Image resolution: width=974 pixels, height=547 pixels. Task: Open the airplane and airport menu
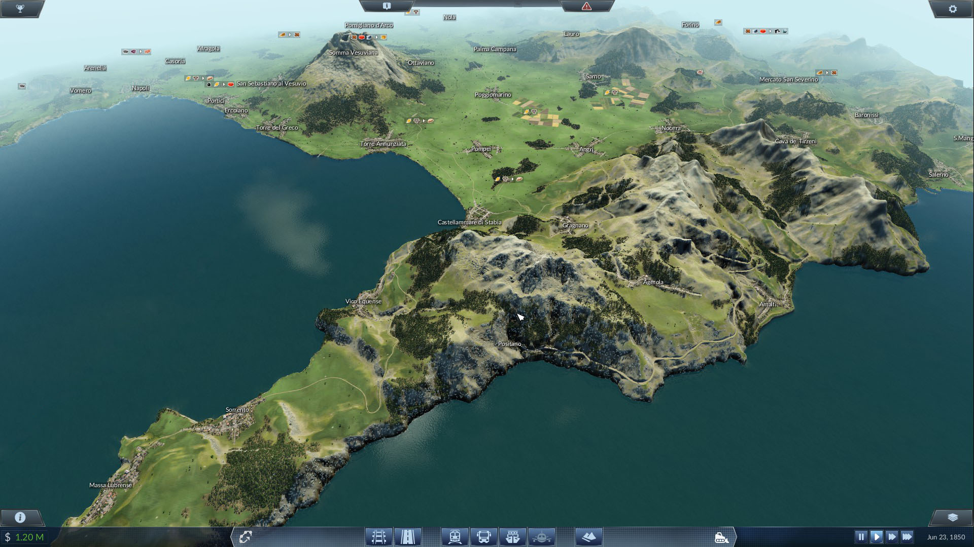pyautogui.click(x=541, y=536)
